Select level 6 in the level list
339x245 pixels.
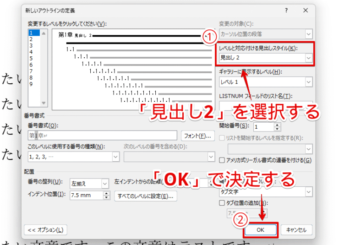coord(34,65)
